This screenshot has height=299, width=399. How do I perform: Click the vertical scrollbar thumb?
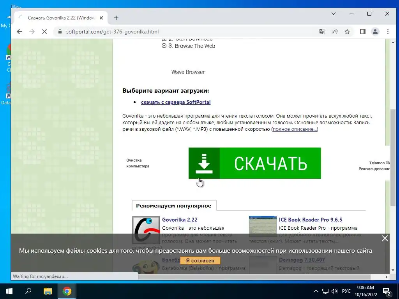(x=393, y=158)
